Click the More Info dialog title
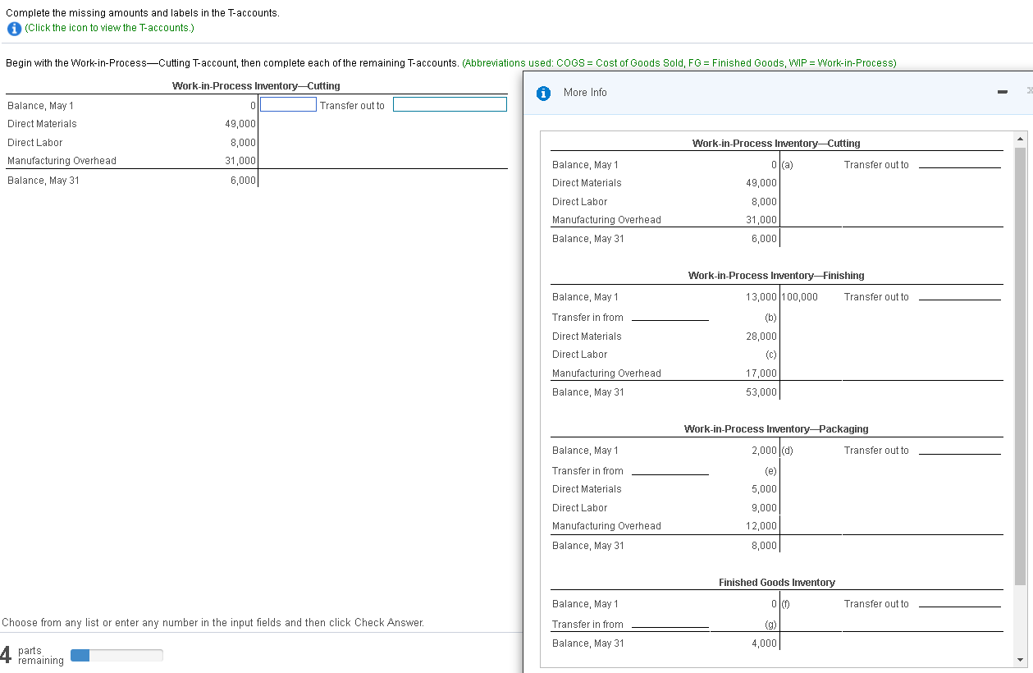Screen dimensions: 1033x673 point(585,93)
